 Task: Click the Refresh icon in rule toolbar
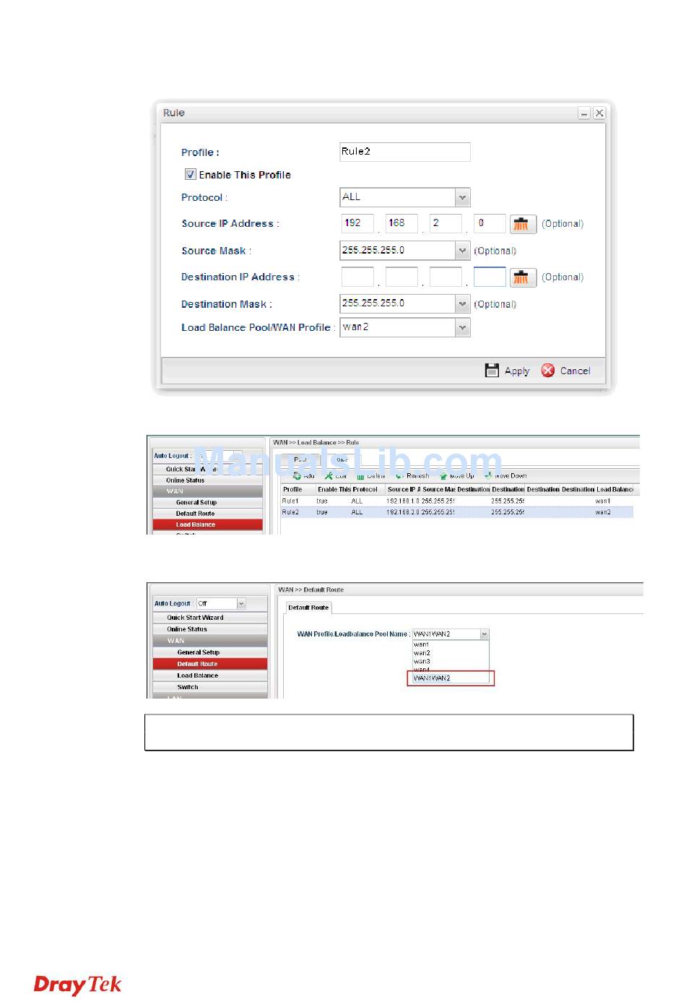pos(399,476)
